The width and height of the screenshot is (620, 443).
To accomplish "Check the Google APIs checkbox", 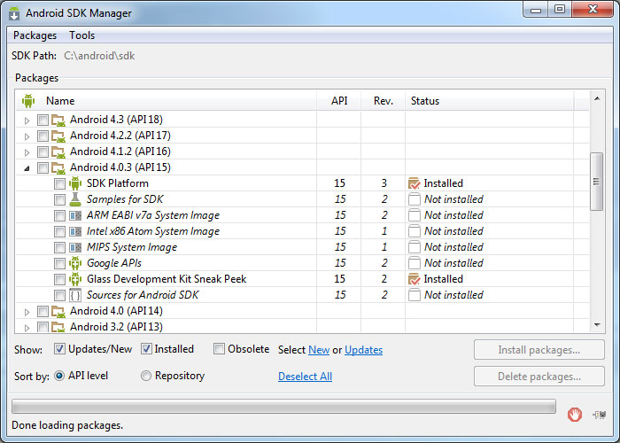I will coord(59,263).
